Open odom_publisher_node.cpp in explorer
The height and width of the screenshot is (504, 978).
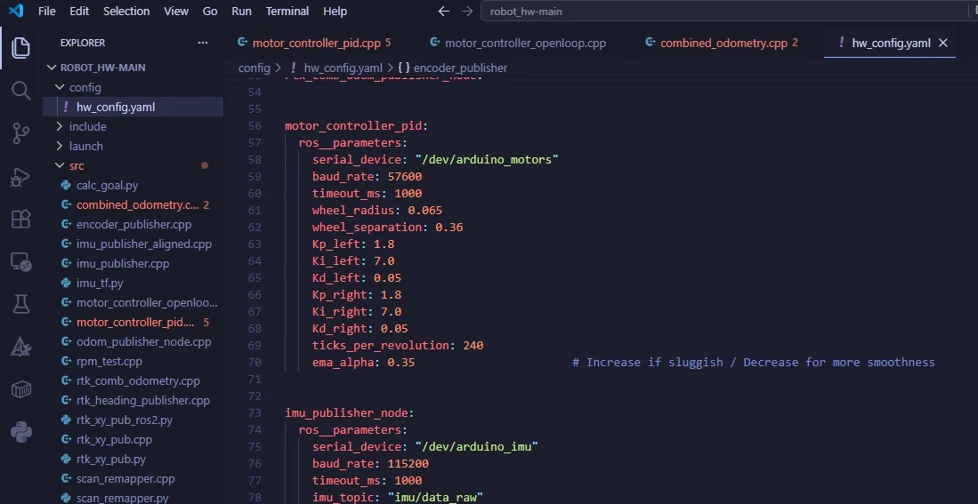(x=133, y=342)
